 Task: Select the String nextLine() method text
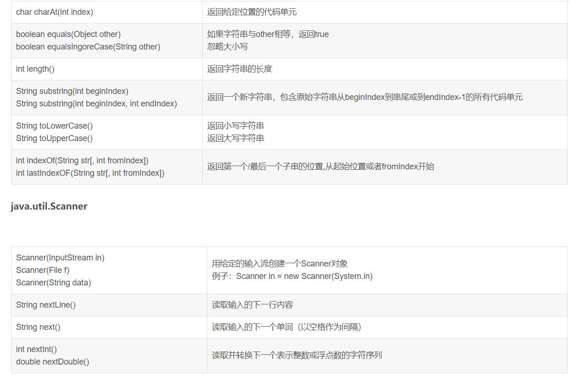pyautogui.click(x=45, y=305)
